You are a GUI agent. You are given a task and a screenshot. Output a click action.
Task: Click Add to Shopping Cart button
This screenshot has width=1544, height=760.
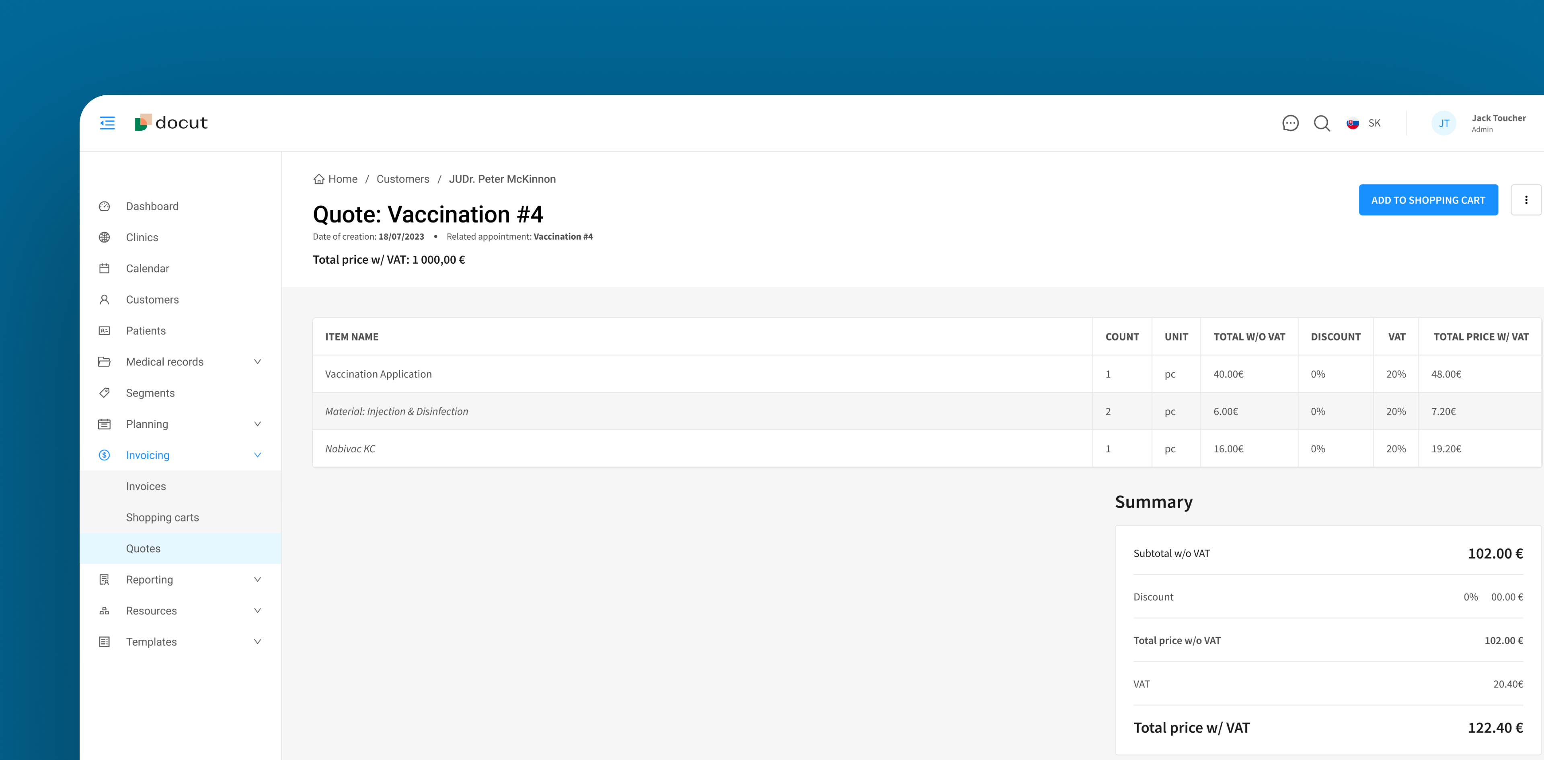pos(1428,200)
